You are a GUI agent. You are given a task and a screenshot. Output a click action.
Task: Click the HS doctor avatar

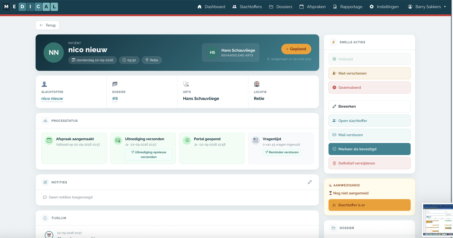212,52
